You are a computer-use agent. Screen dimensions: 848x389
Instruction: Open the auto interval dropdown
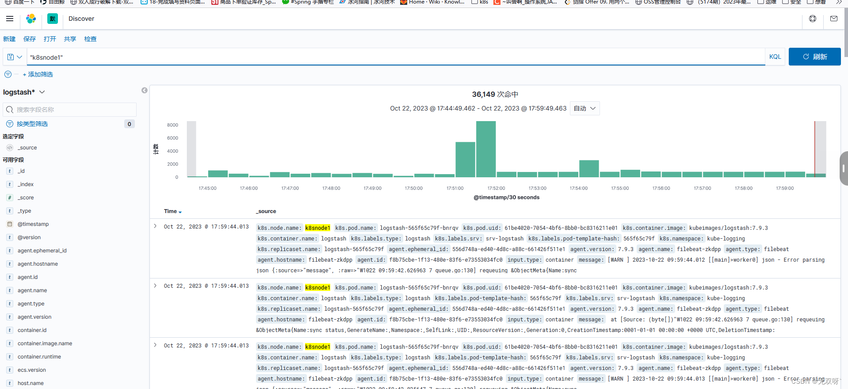pyautogui.click(x=584, y=108)
